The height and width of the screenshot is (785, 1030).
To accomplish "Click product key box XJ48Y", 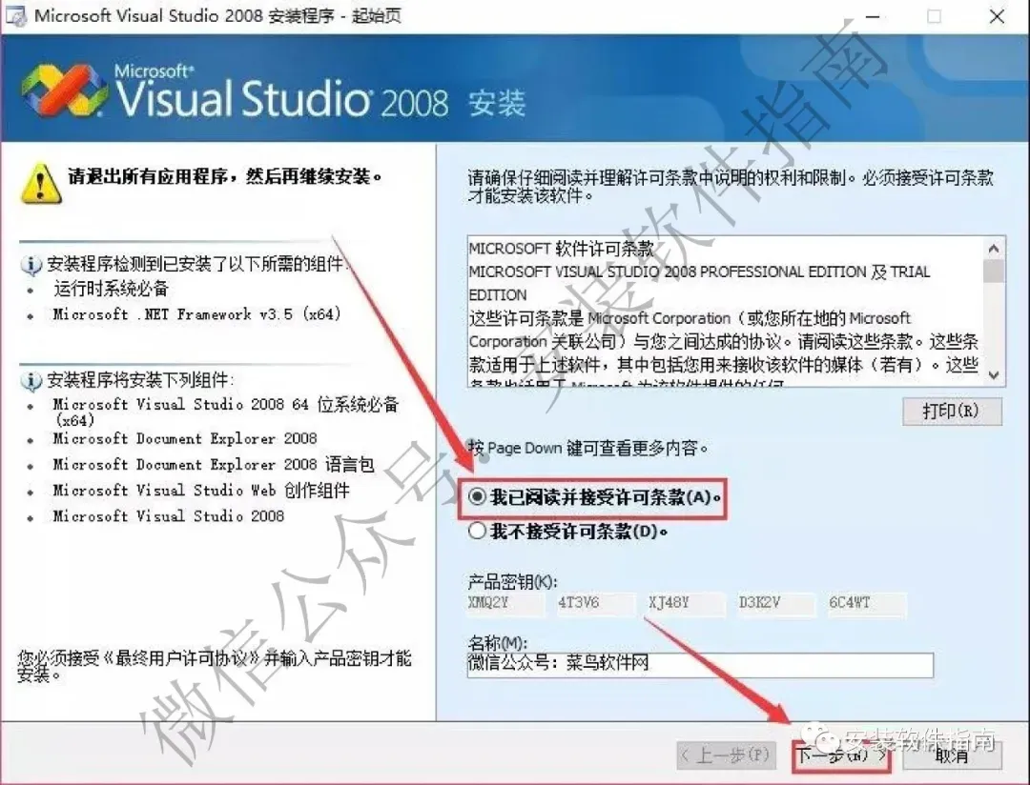I will click(x=687, y=603).
